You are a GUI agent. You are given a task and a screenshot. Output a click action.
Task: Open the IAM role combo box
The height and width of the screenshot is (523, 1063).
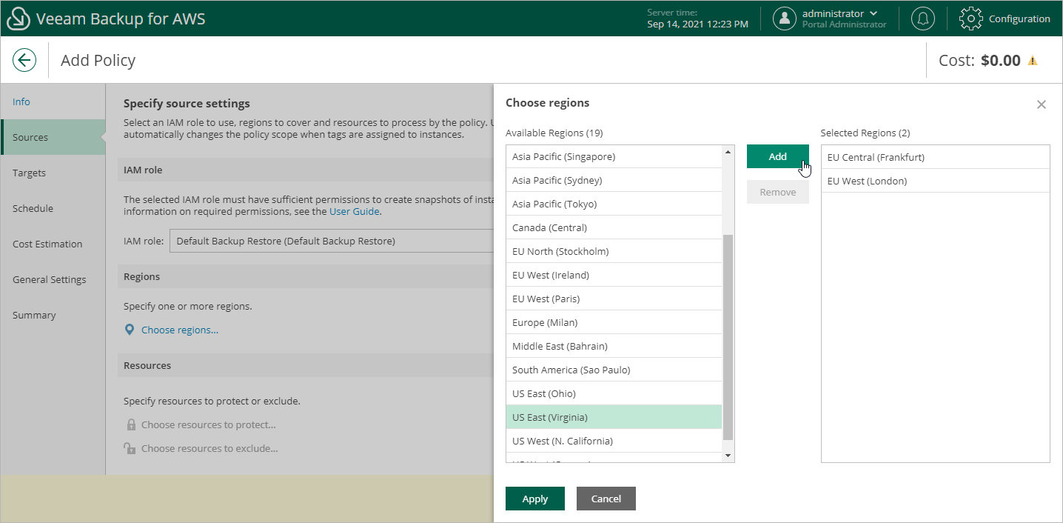pos(332,241)
